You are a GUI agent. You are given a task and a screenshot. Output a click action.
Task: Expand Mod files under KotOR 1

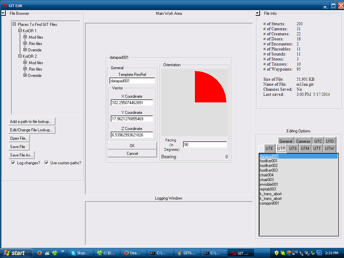click(x=25, y=37)
